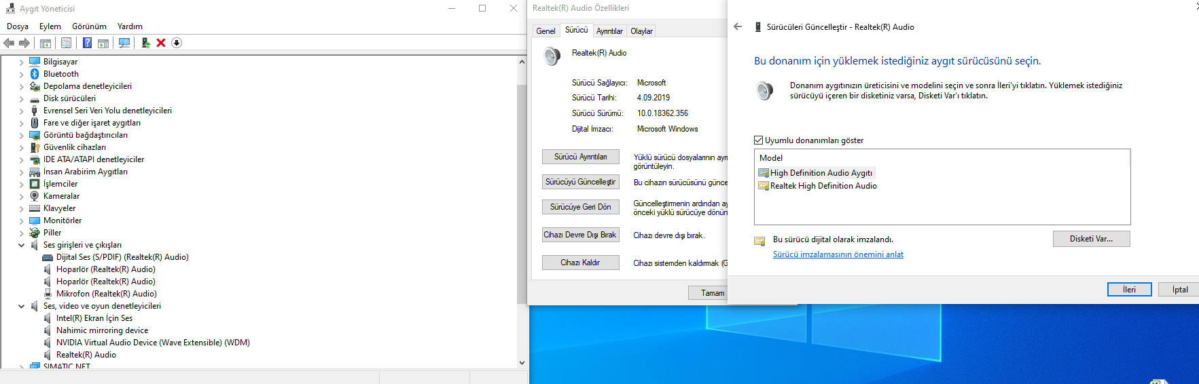Expand the Kameralar node

pyautogui.click(x=21, y=196)
